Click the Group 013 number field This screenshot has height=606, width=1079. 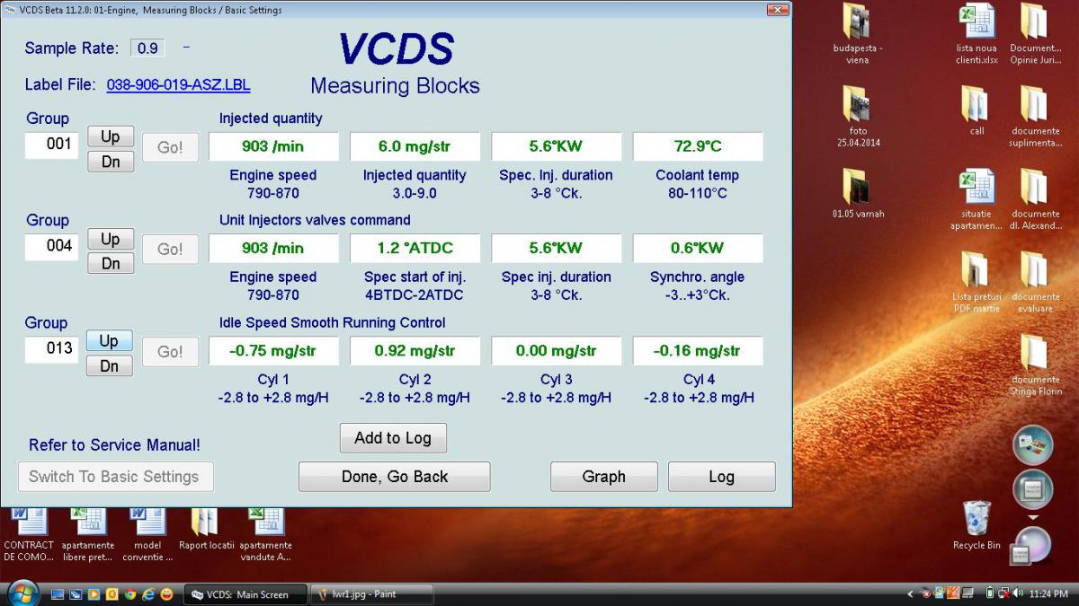click(x=52, y=349)
